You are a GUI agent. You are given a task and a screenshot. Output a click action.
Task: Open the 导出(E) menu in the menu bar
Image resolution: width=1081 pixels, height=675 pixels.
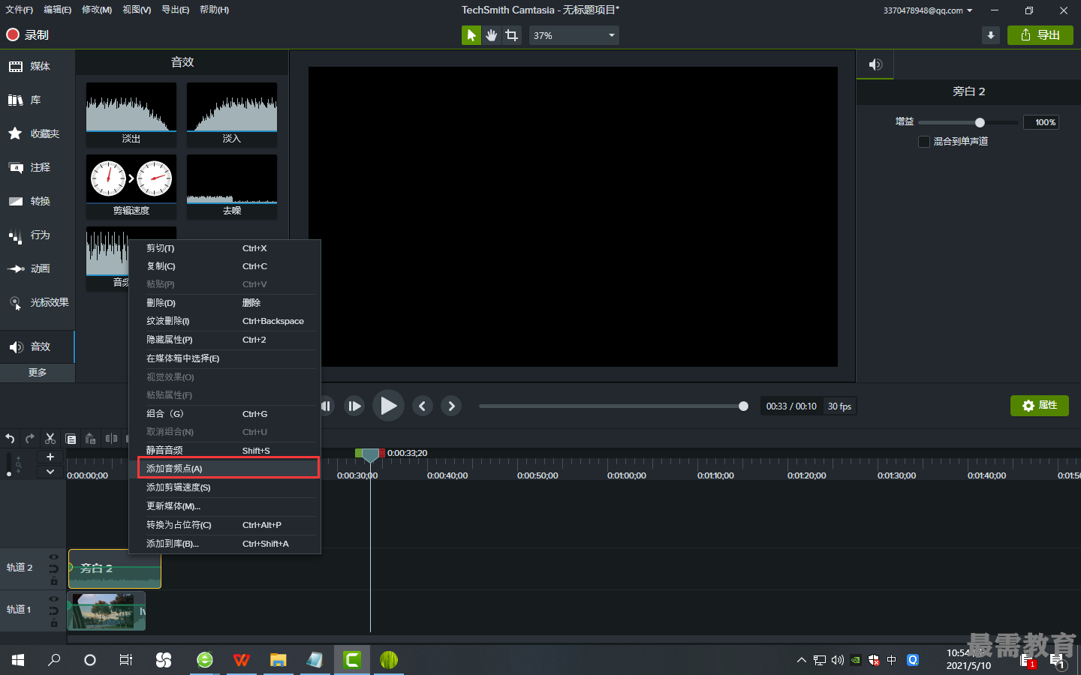pos(176,10)
